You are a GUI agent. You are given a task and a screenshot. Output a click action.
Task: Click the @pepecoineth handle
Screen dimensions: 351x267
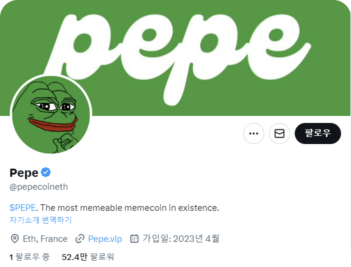click(39, 187)
